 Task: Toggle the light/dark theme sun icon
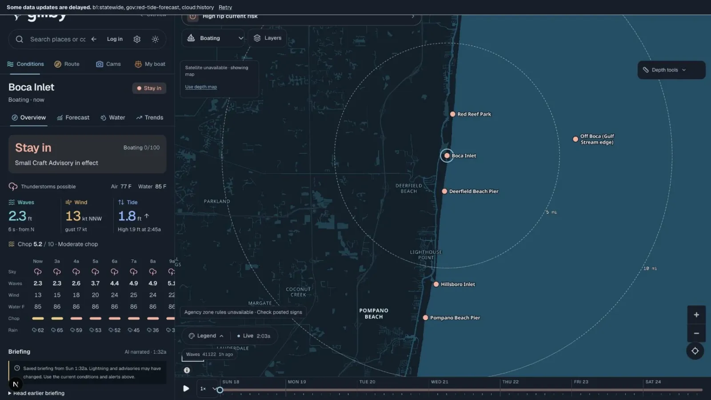point(155,39)
